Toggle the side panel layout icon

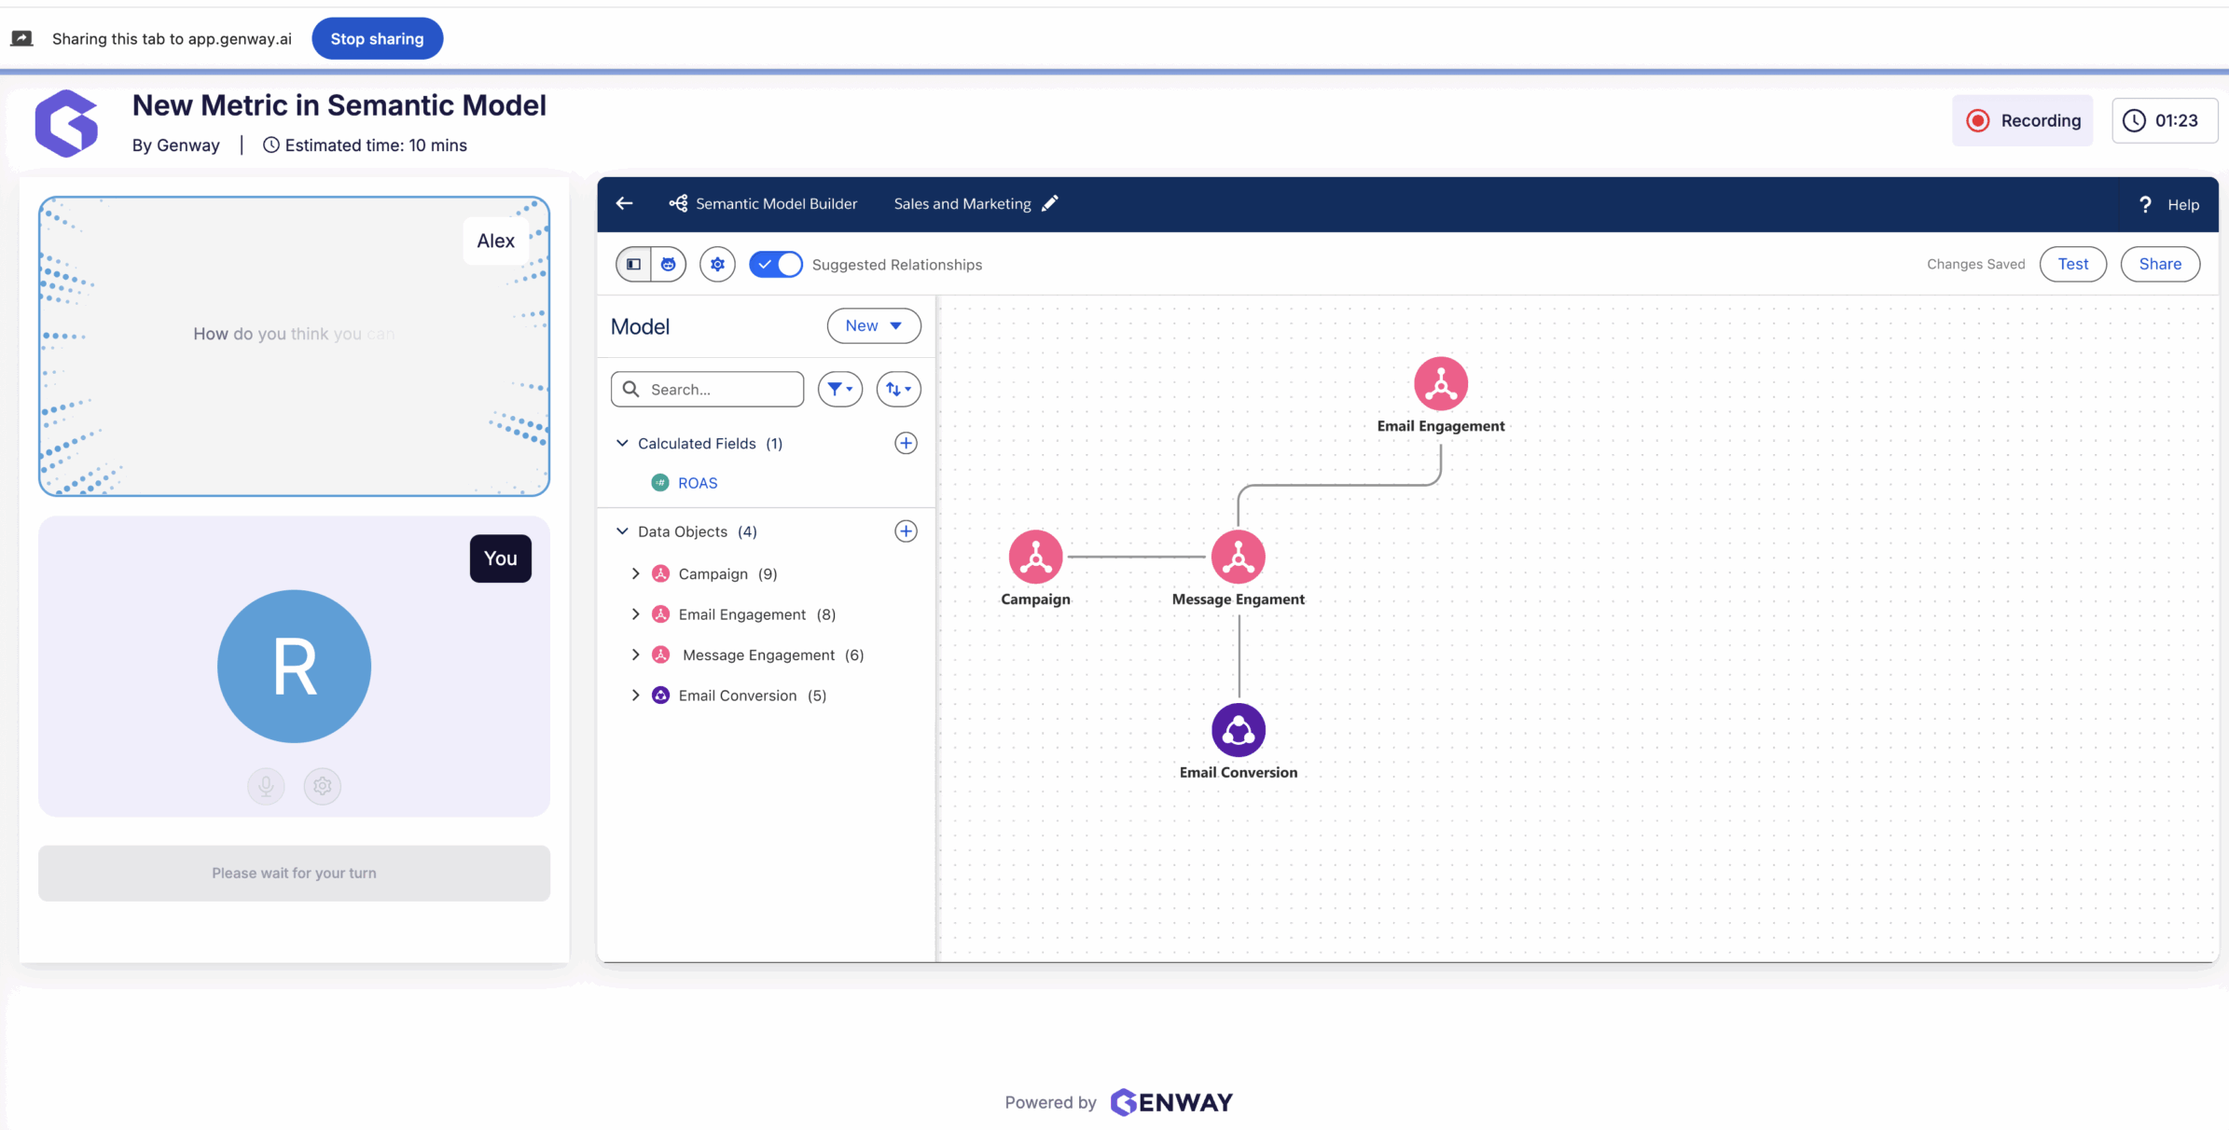[634, 264]
